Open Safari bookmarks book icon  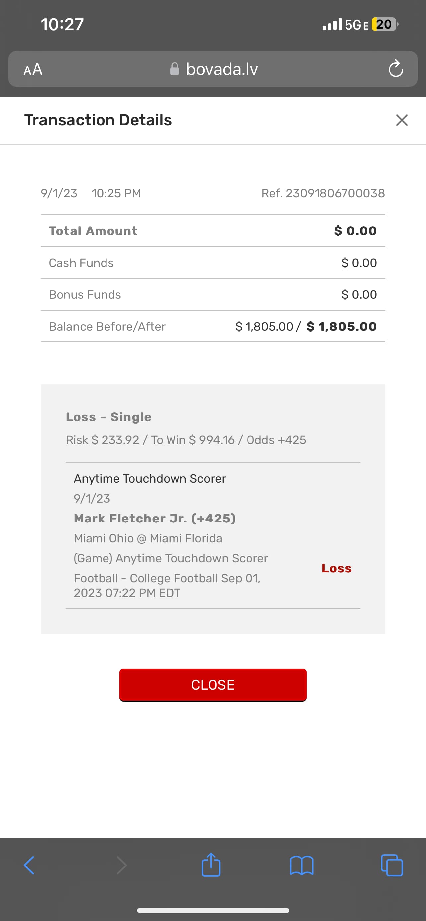point(302,865)
